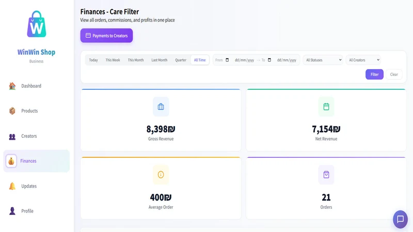Click the 7,154₪ net revenue value
The height and width of the screenshot is (232, 413).
pos(326,129)
